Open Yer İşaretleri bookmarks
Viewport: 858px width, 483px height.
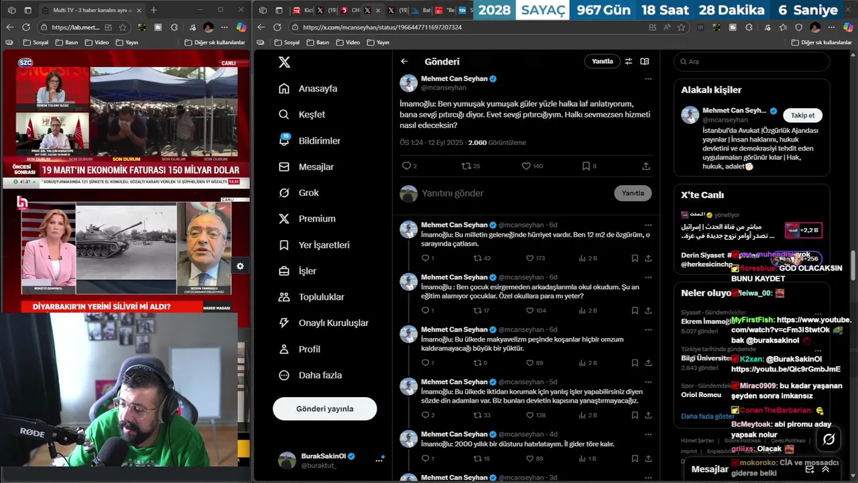tap(314, 245)
